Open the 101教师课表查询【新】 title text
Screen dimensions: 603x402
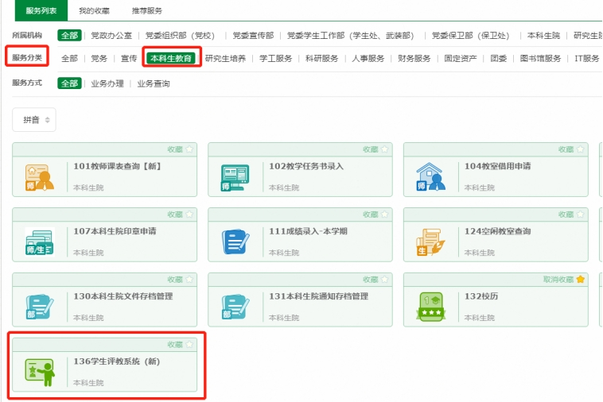tap(117, 166)
